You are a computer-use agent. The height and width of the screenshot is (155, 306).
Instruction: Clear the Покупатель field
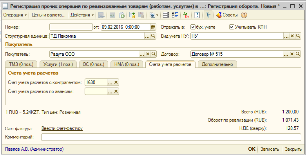pos(148,54)
